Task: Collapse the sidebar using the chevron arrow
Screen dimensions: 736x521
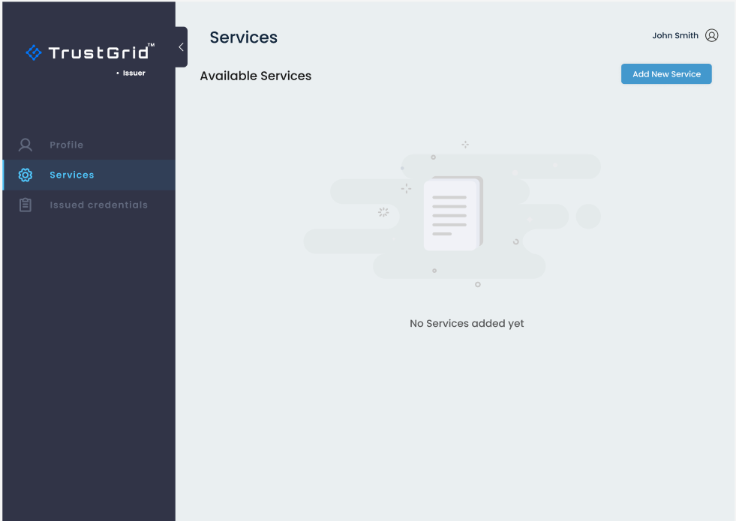Action: click(181, 47)
